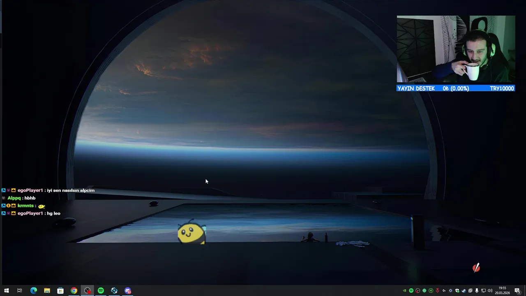Screen dimensions: 526x296
Task: Open the volume control tray icon
Action: click(x=490, y=291)
